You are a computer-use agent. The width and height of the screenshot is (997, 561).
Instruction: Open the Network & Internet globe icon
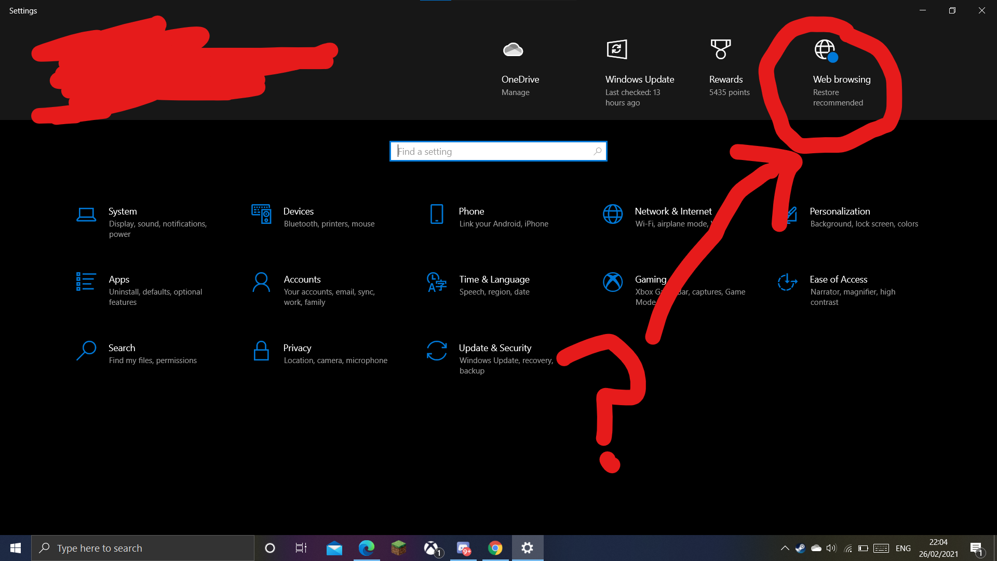pyautogui.click(x=613, y=214)
